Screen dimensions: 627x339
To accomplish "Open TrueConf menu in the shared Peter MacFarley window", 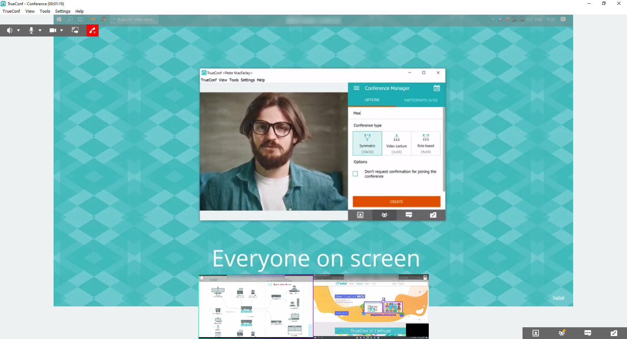I will pos(209,80).
